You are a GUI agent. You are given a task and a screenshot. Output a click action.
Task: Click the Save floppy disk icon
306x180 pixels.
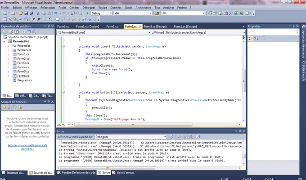tap(26, 13)
